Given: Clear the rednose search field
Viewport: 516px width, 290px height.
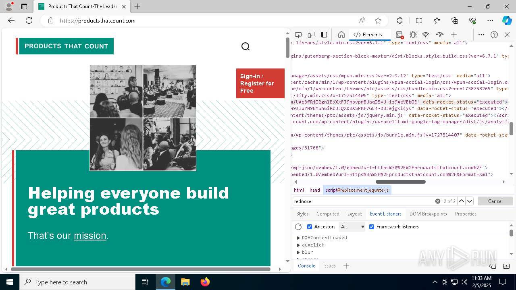Looking at the screenshot, I should pos(437,201).
